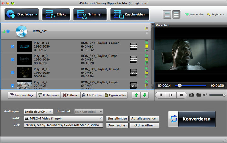The image size is (227, 143).
Task: Click the Jetzt kaufen link
Action: pyautogui.click(x=194, y=14)
